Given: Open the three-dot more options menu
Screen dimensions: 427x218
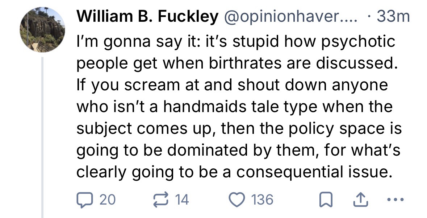Looking at the screenshot, I should pos(393,200).
